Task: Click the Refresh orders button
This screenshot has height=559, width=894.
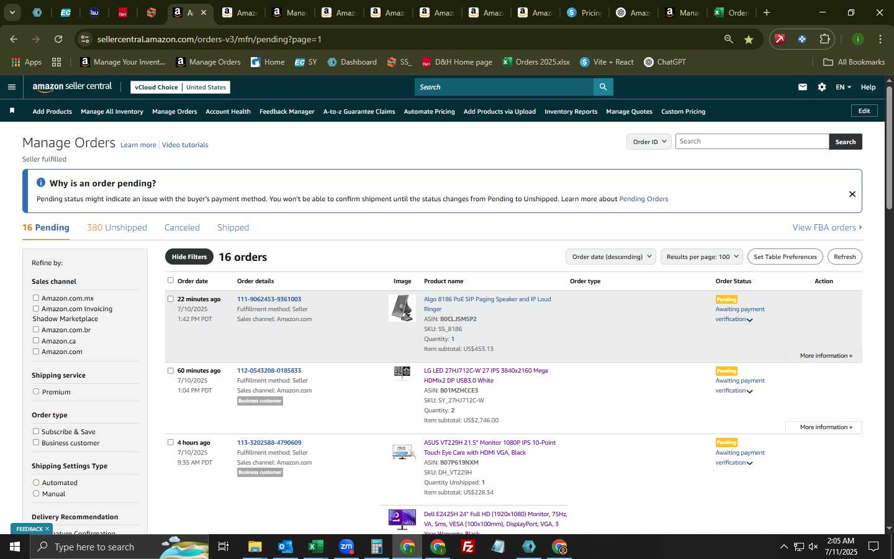Action: (844, 257)
